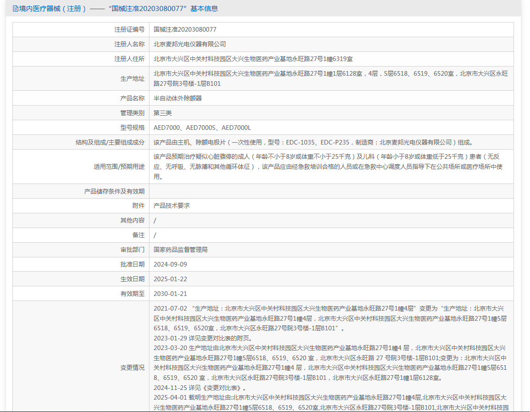Click the 注册人名称 label
Screen dimensions: 530x412
[x=129, y=45]
